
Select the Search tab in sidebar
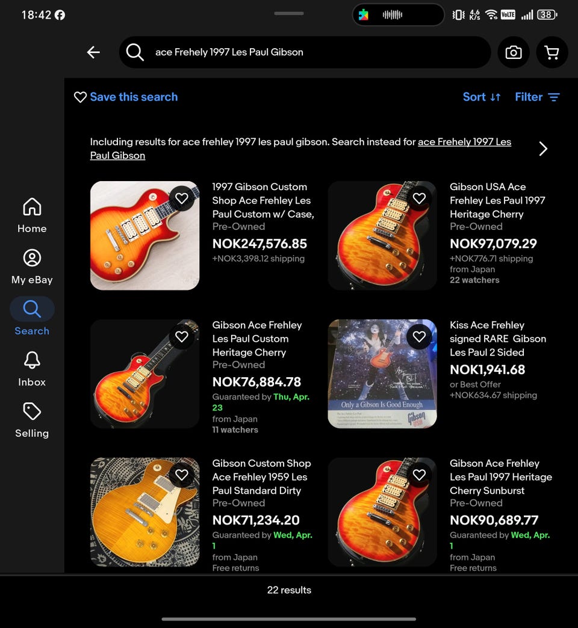[x=32, y=317]
